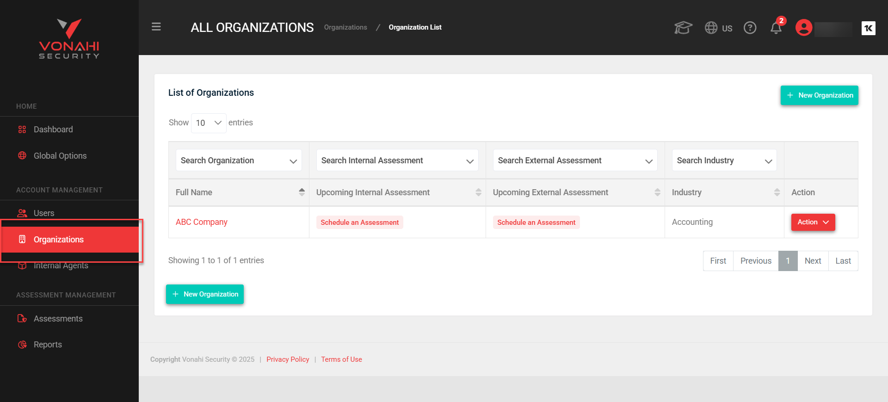888x402 pixels.
Task: Open the Search Organization dropdown
Action: pos(239,161)
